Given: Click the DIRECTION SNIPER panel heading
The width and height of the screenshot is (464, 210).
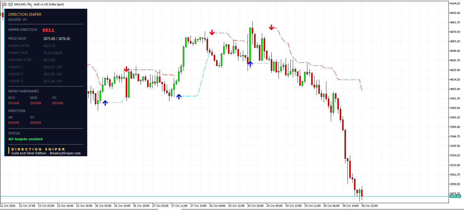Looking at the screenshot, I should [25, 14].
